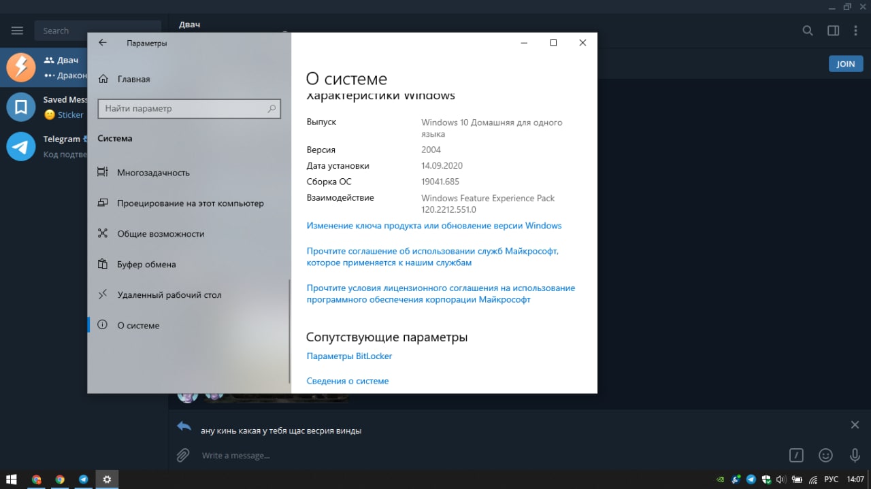Click the magnifier in Найти параметр
871x489 pixels.
[272, 108]
